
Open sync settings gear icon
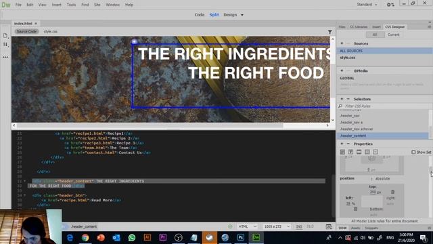pyautogui.click(x=390, y=5)
